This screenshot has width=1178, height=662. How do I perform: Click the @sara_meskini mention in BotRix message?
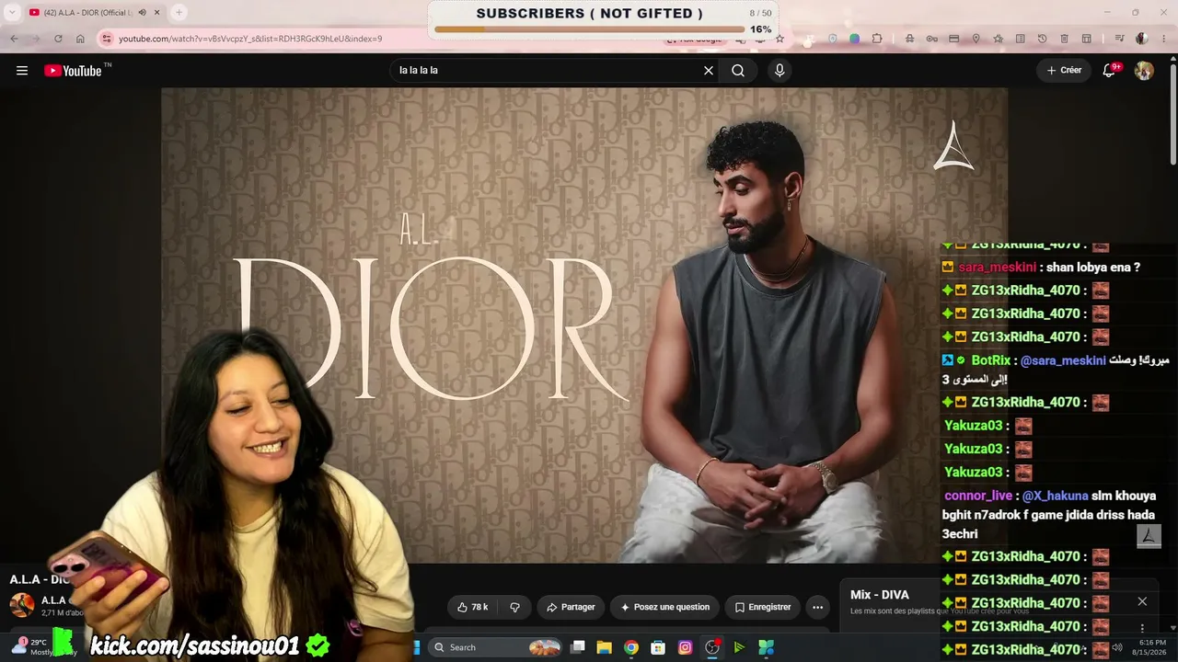click(x=1063, y=360)
